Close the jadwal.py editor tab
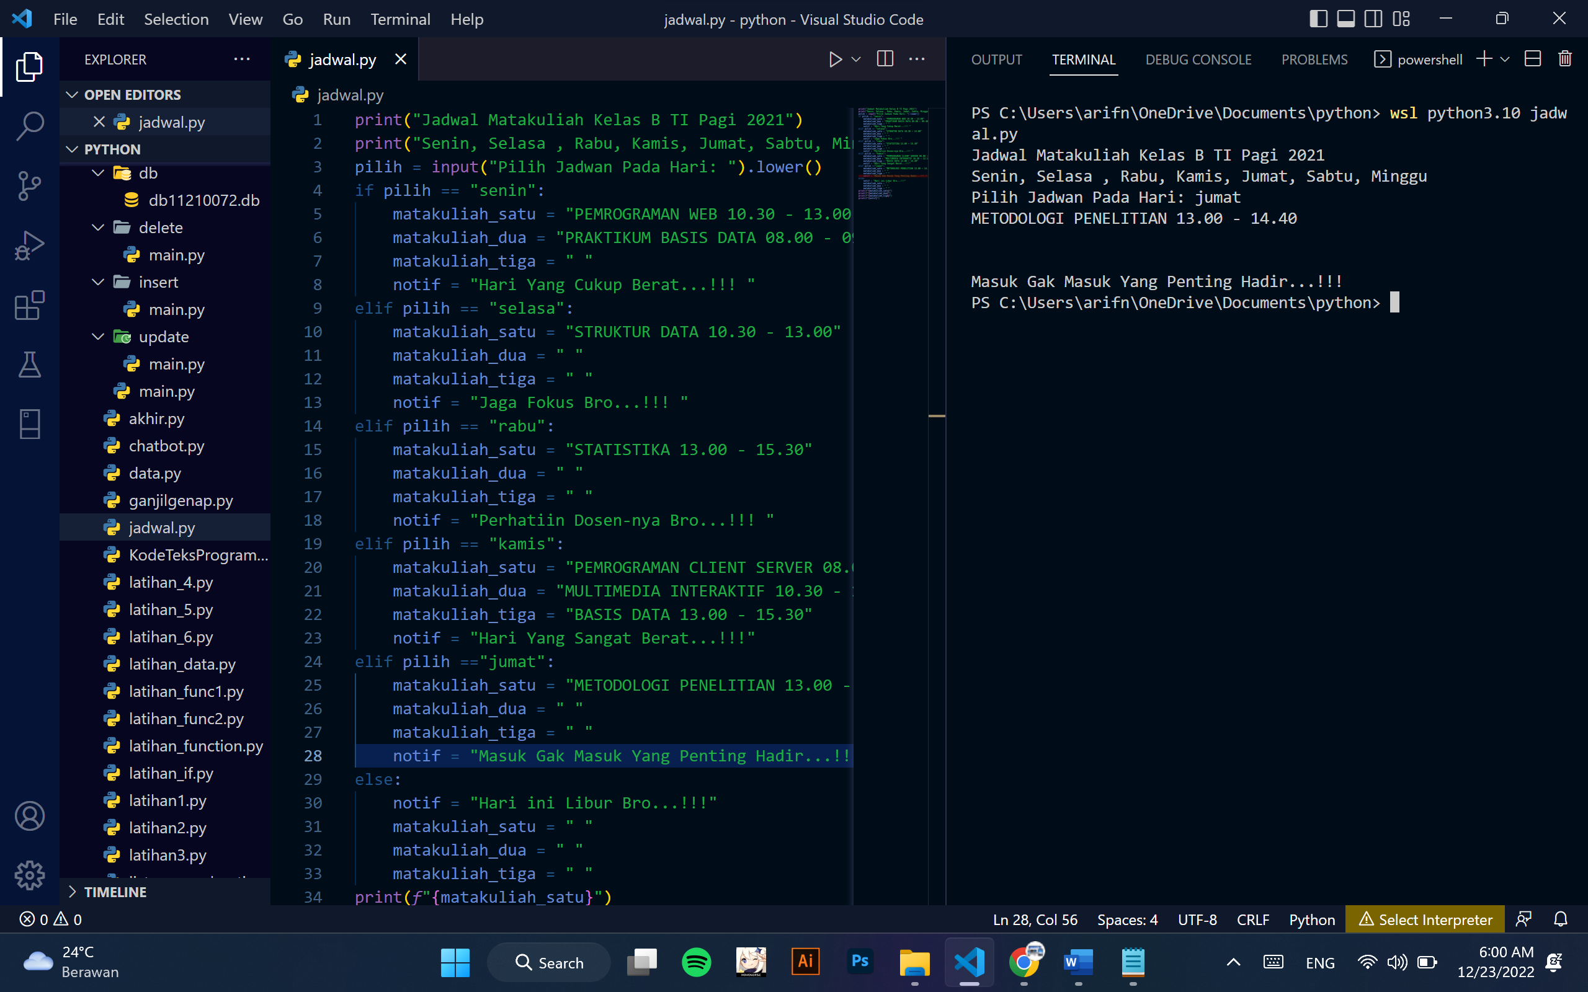 pos(400,60)
